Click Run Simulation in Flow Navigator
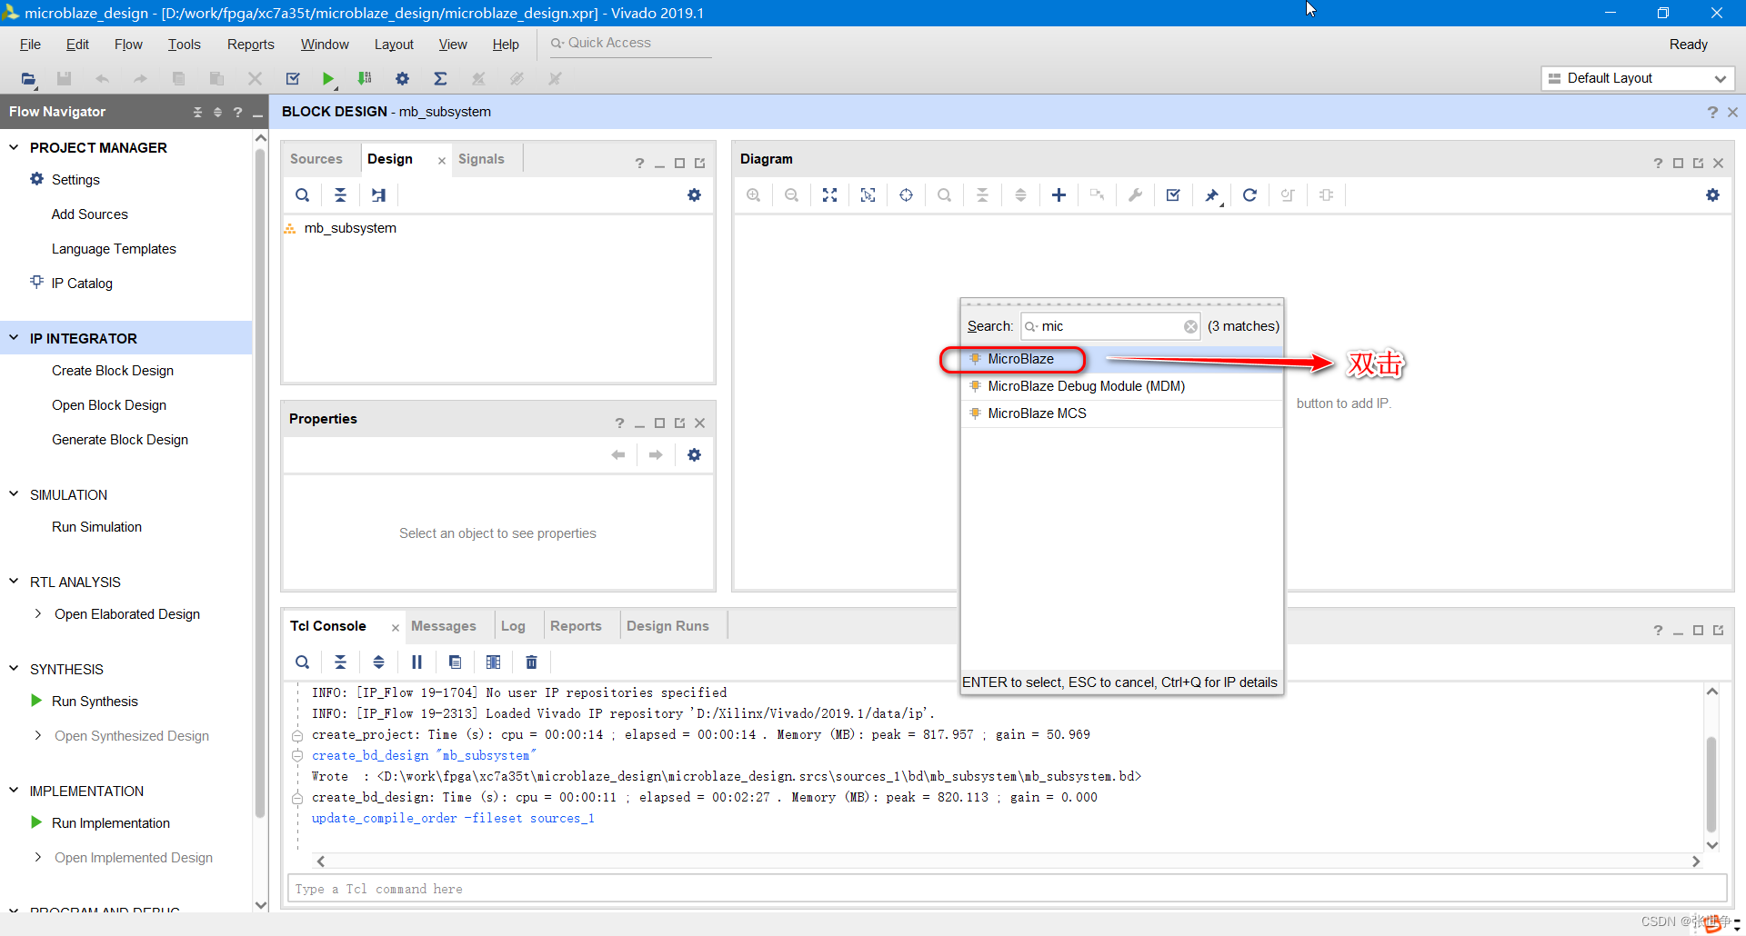Image resolution: width=1746 pixels, height=936 pixels. 96,527
